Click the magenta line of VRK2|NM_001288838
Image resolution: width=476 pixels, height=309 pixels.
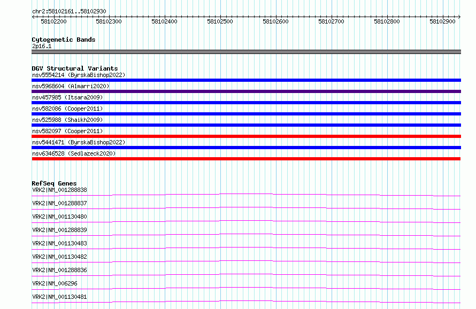tap(246, 195)
